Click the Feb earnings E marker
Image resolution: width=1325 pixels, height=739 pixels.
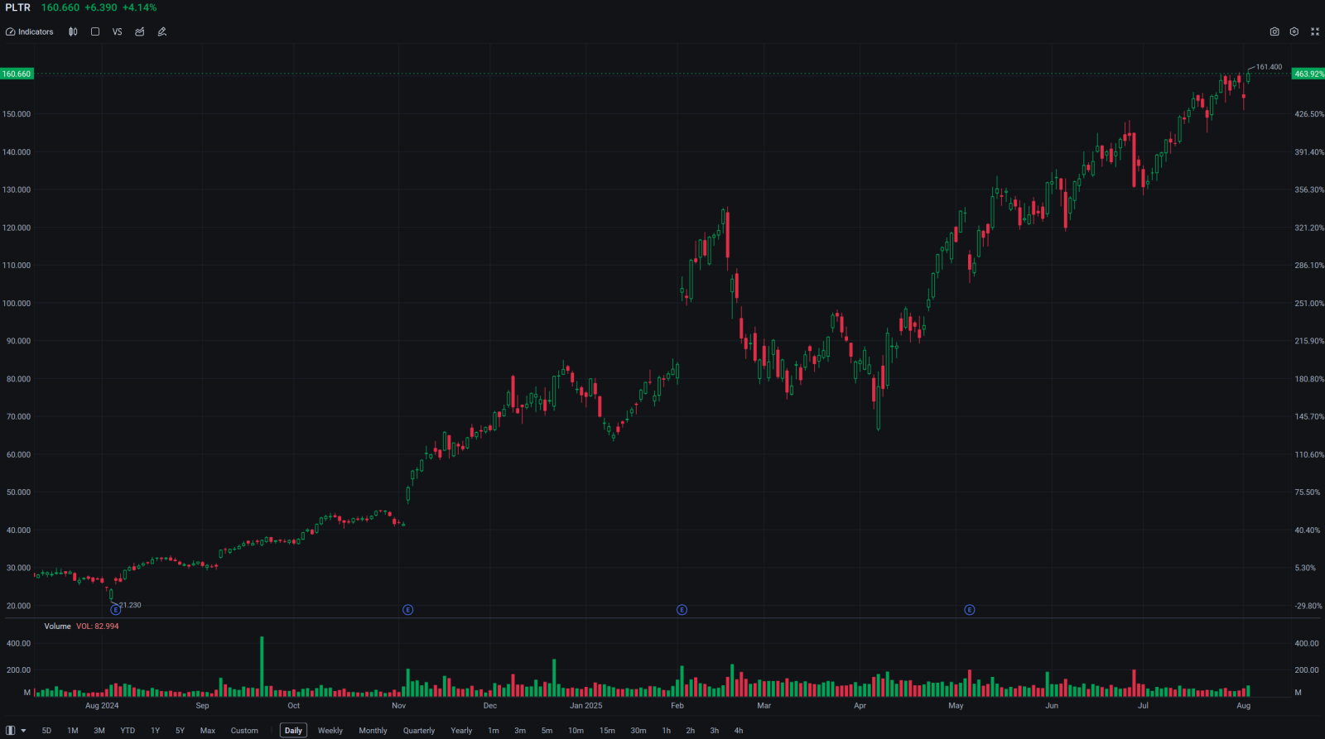pyautogui.click(x=682, y=610)
